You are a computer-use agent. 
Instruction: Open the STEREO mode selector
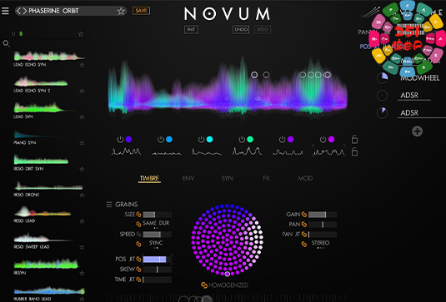click(x=320, y=244)
